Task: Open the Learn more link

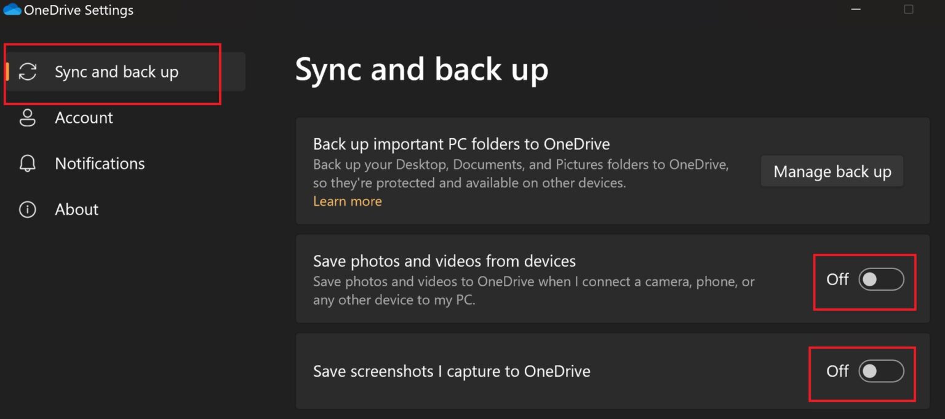Action: tap(347, 202)
